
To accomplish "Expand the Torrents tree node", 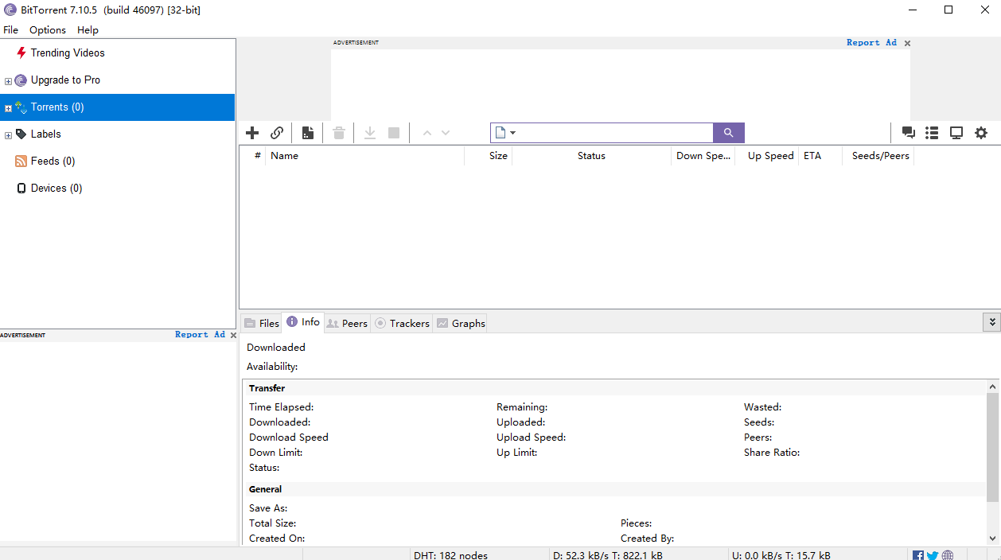I will (9, 108).
